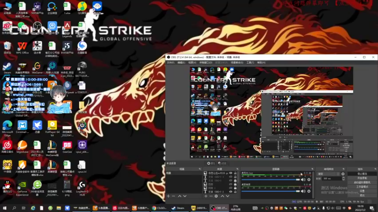
Task: Set Mic/Aux volume slider
Action: (270, 179)
